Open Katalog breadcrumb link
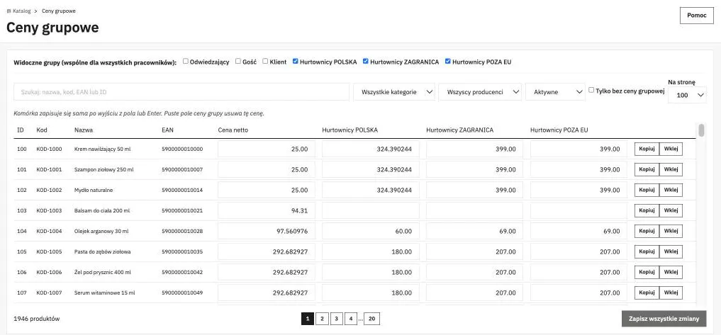Image resolution: width=721 pixels, height=335 pixels. tap(21, 11)
